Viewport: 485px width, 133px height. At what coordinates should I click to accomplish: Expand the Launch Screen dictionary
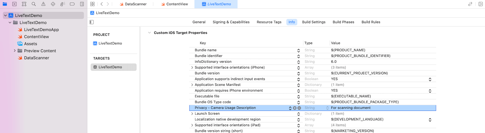point(192,114)
